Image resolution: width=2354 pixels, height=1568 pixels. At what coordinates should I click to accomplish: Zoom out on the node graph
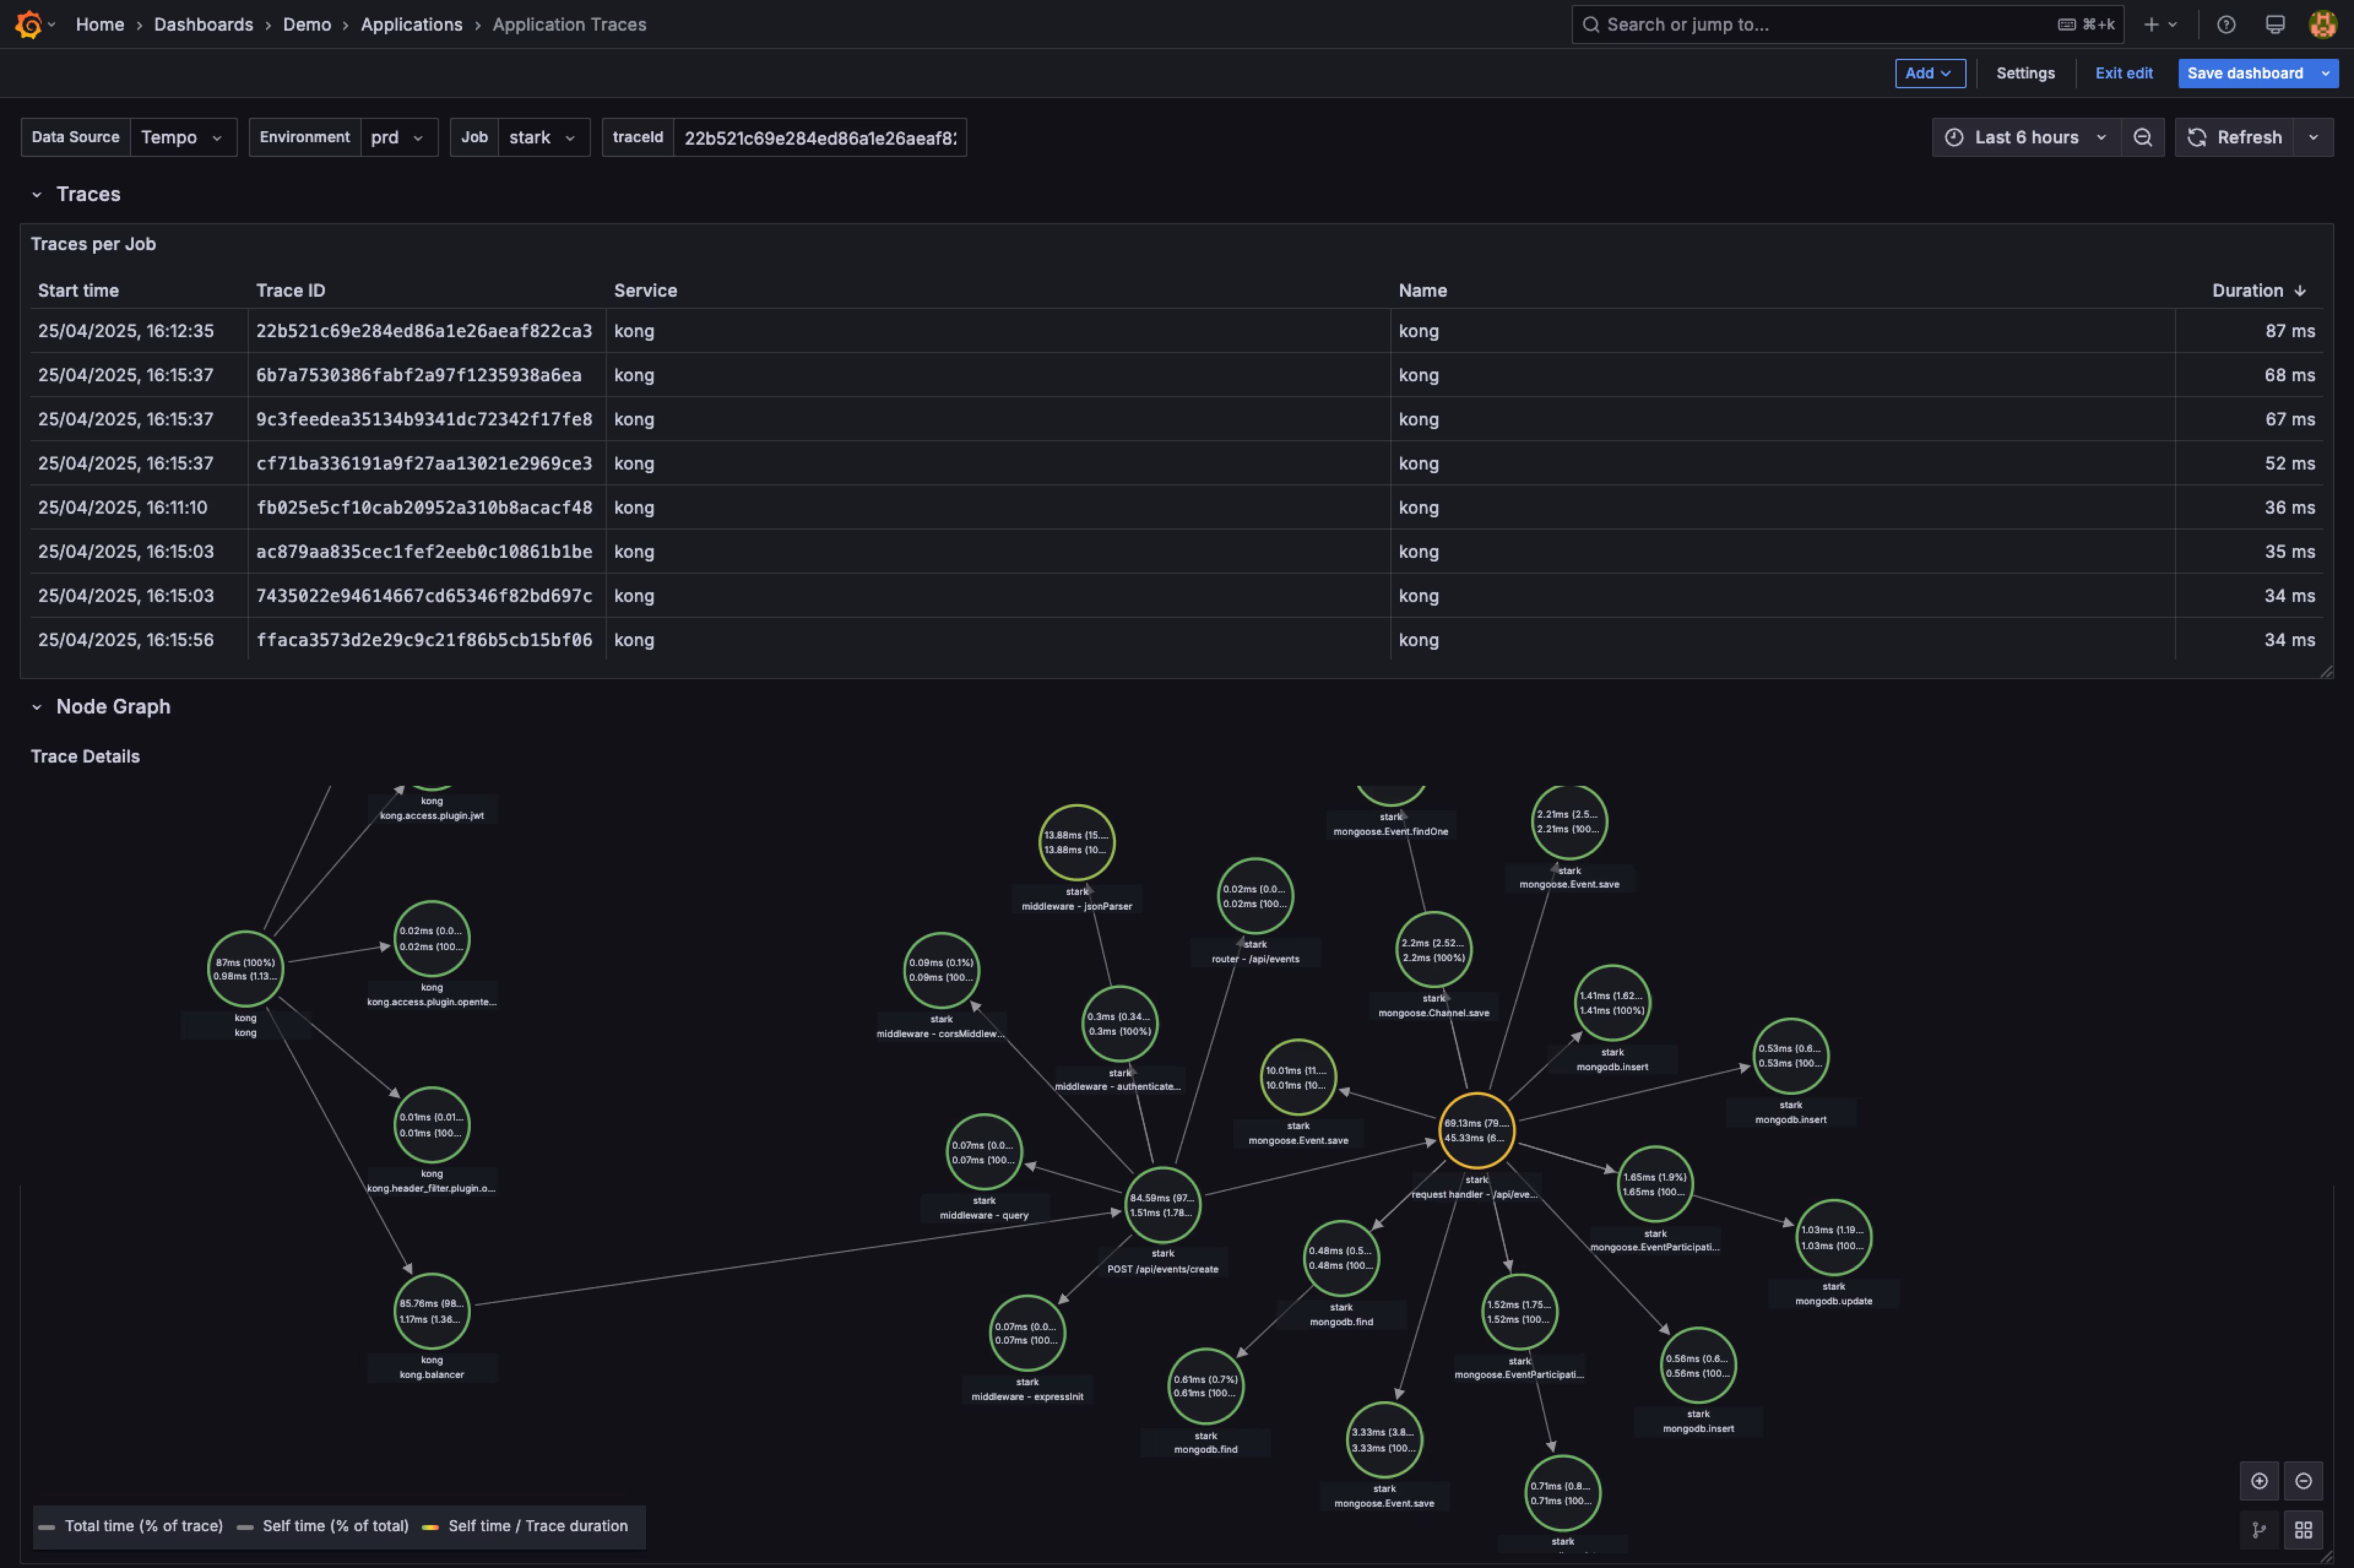pos(2303,1481)
